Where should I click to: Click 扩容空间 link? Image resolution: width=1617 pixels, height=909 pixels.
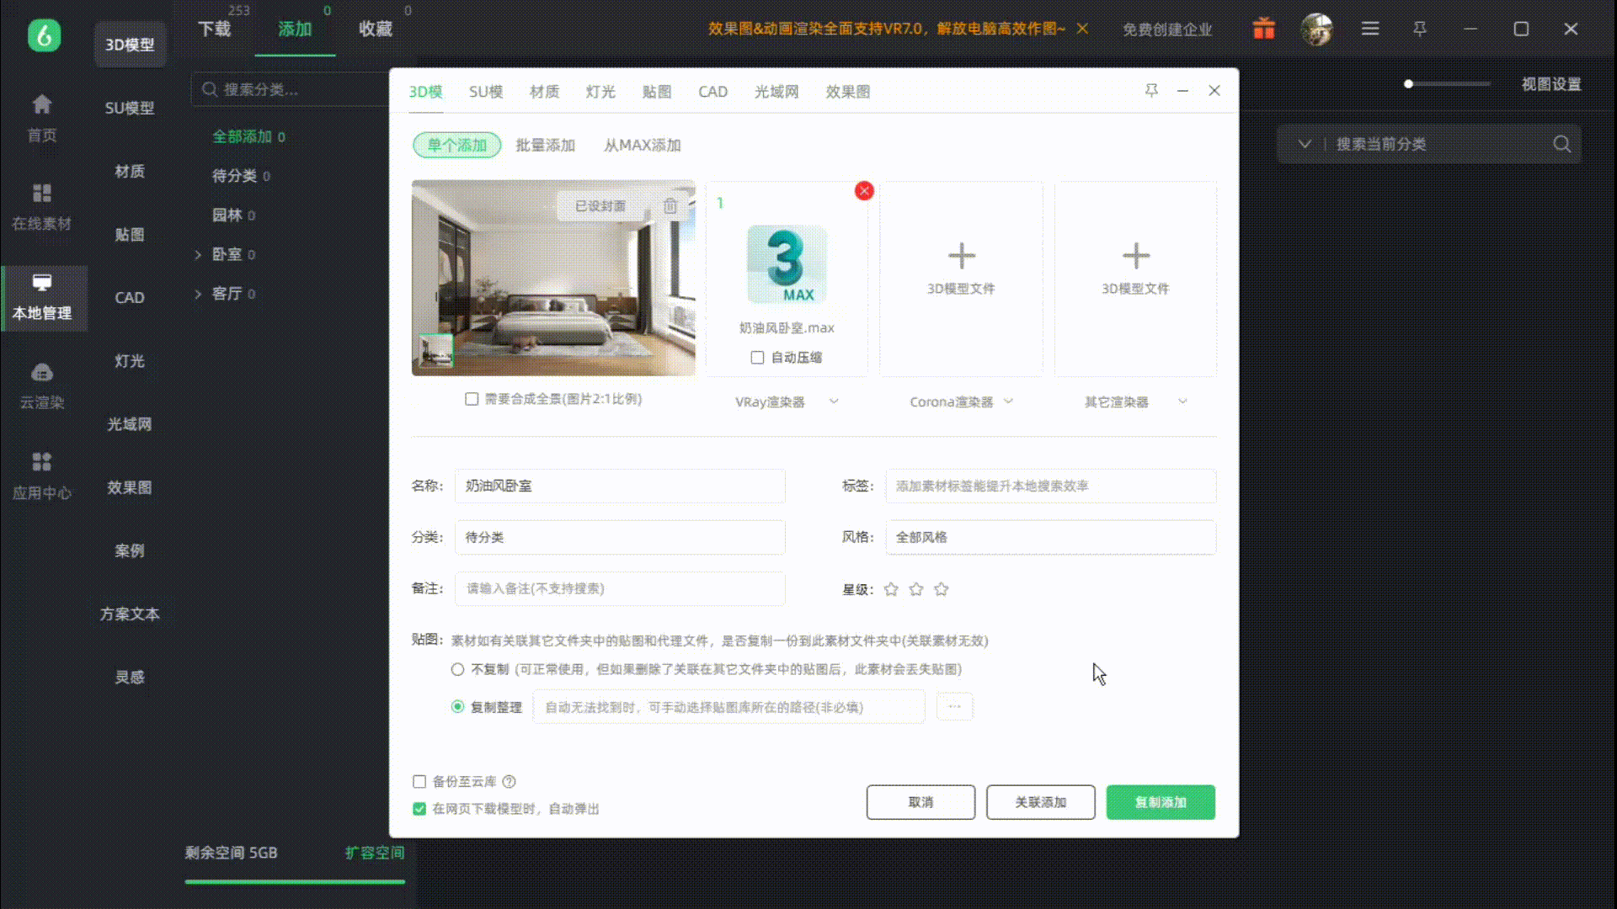[x=374, y=853]
